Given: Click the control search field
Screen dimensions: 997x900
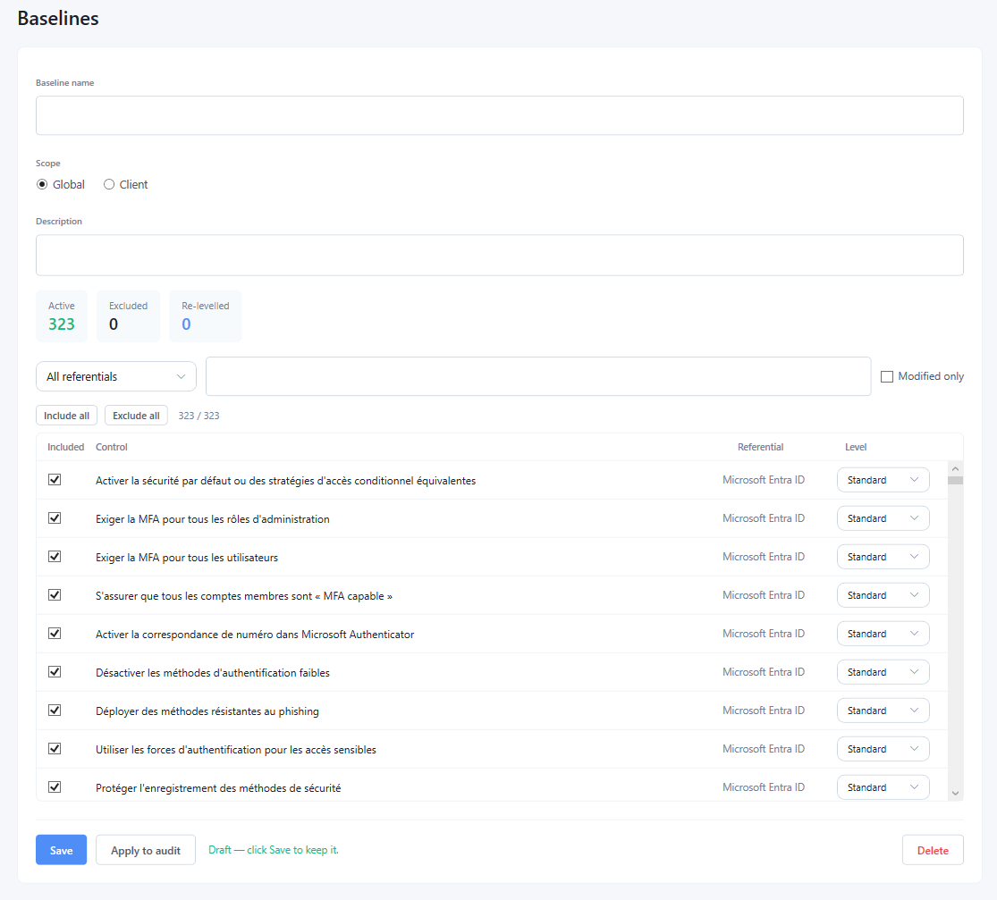Looking at the screenshot, I should coord(538,376).
